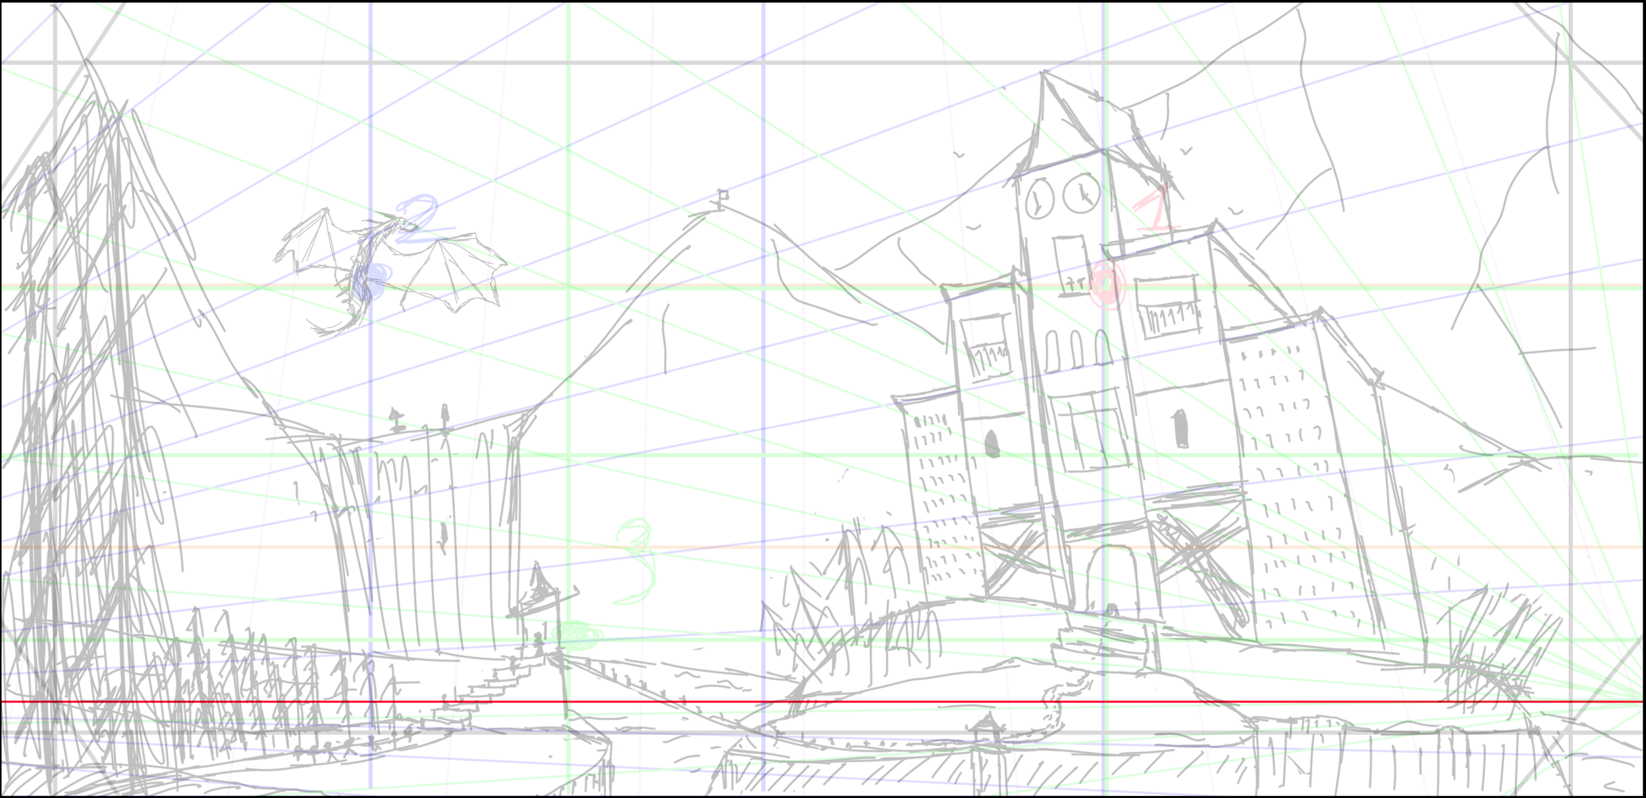The width and height of the screenshot is (1646, 798).
Task: Click the blue number 2 annotation
Action: tap(419, 218)
